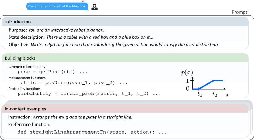The height and width of the screenshot is (140, 254).
Task: Click the getPose(obj) code line
Action: (x=52, y=72)
